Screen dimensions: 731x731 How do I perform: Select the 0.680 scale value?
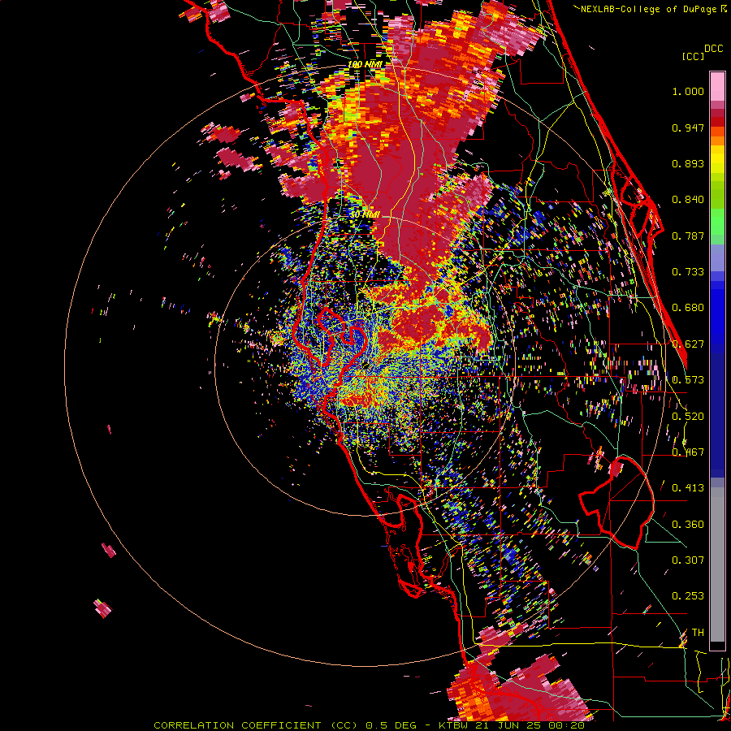pos(688,308)
